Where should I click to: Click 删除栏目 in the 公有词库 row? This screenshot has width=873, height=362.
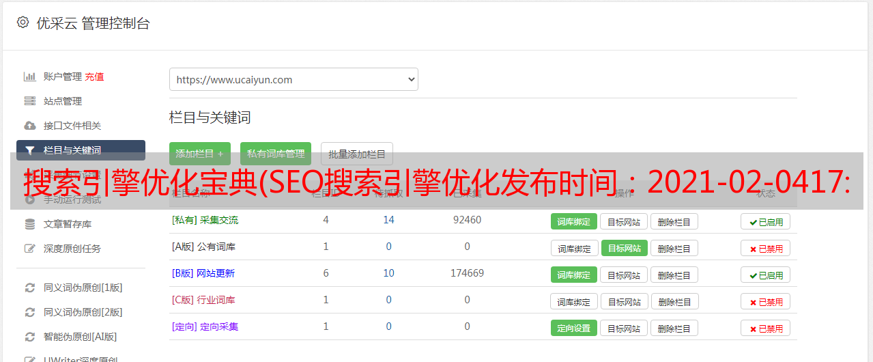pyautogui.click(x=674, y=248)
